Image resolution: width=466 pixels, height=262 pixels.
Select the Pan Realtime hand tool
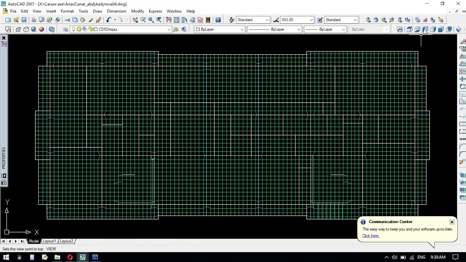click(135, 20)
